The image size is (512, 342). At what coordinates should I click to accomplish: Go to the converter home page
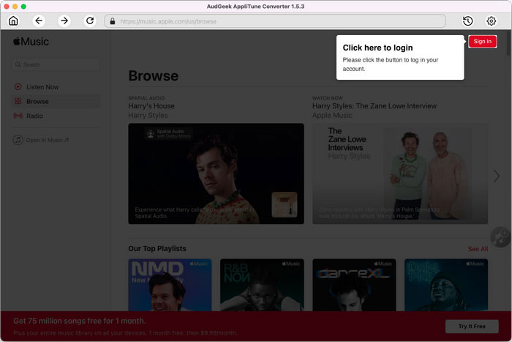coord(13,21)
